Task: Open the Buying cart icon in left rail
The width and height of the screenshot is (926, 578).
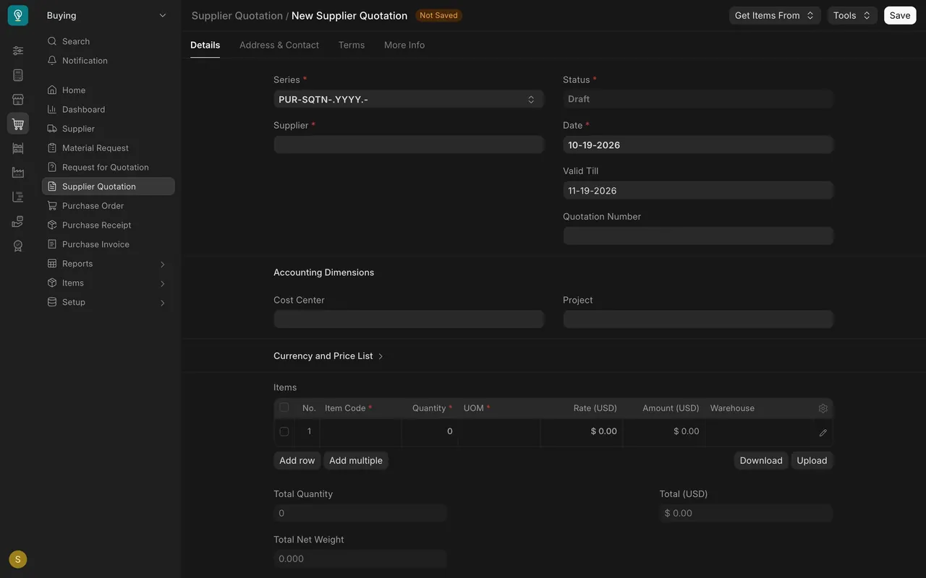Action: click(18, 124)
